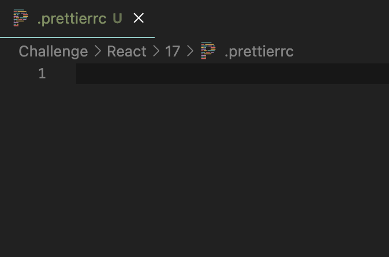Select line number 1 in the gutter

[x=42, y=74]
